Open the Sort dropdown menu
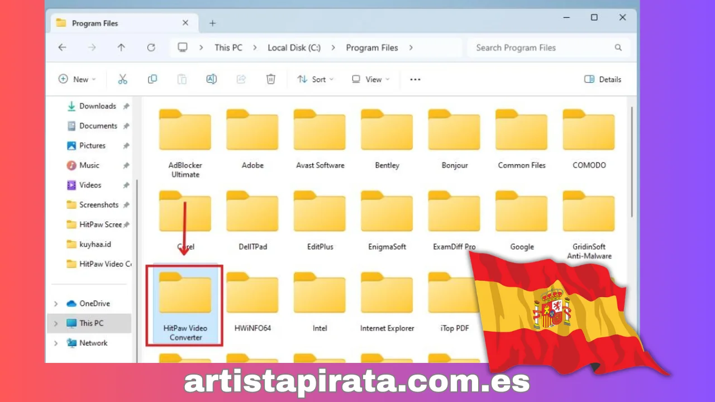 click(x=315, y=79)
